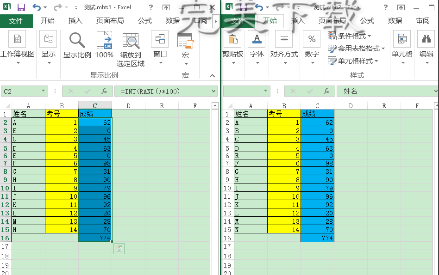Expand formula bar in left window
The image size is (439, 275).
(213, 91)
